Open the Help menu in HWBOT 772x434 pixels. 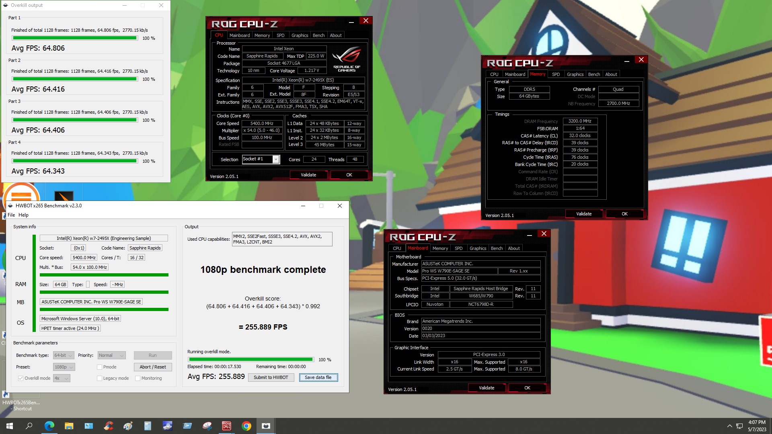coord(23,215)
